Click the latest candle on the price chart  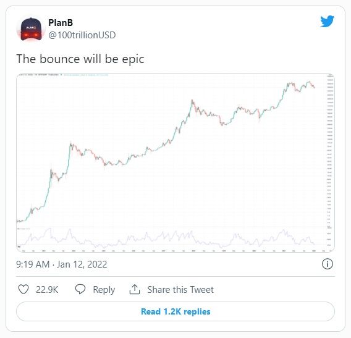pos(315,87)
